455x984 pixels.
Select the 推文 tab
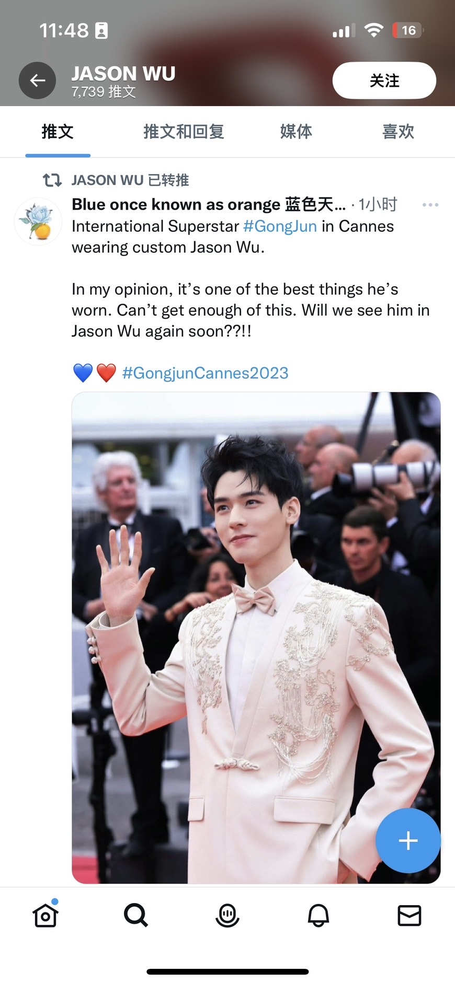point(58,132)
